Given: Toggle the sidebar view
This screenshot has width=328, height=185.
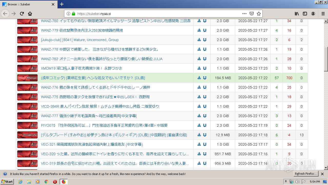Looking at the screenshot, I should (305, 14).
